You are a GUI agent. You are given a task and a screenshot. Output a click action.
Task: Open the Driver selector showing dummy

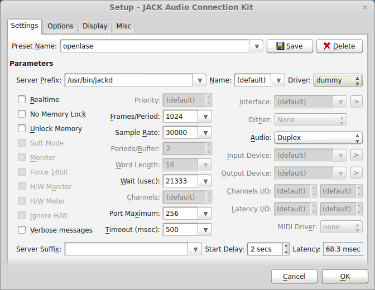point(338,80)
